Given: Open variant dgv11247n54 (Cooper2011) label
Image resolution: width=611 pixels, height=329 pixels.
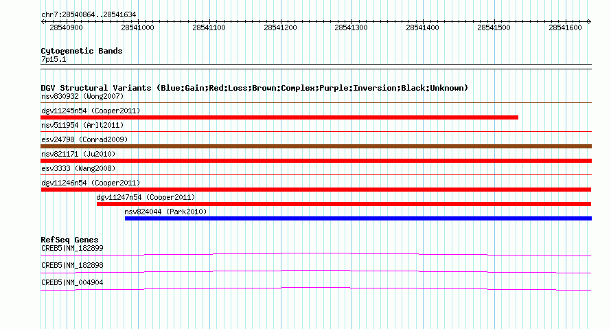Looking at the screenshot, I should click(x=146, y=197).
